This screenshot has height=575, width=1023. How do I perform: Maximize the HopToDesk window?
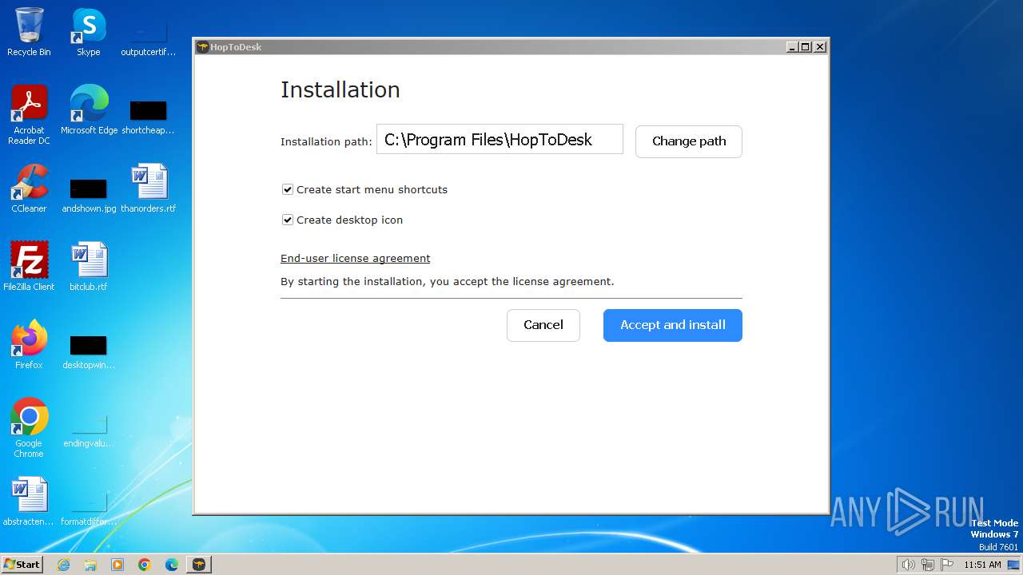(x=806, y=47)
